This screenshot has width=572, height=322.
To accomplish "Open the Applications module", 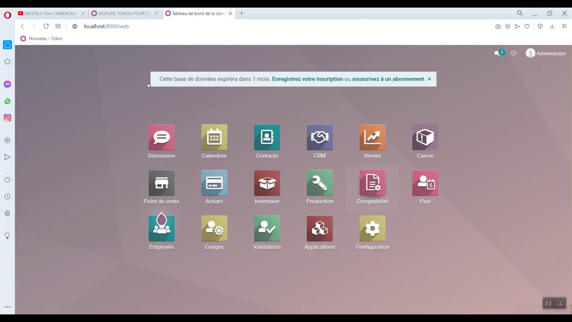I will [320, 229].
